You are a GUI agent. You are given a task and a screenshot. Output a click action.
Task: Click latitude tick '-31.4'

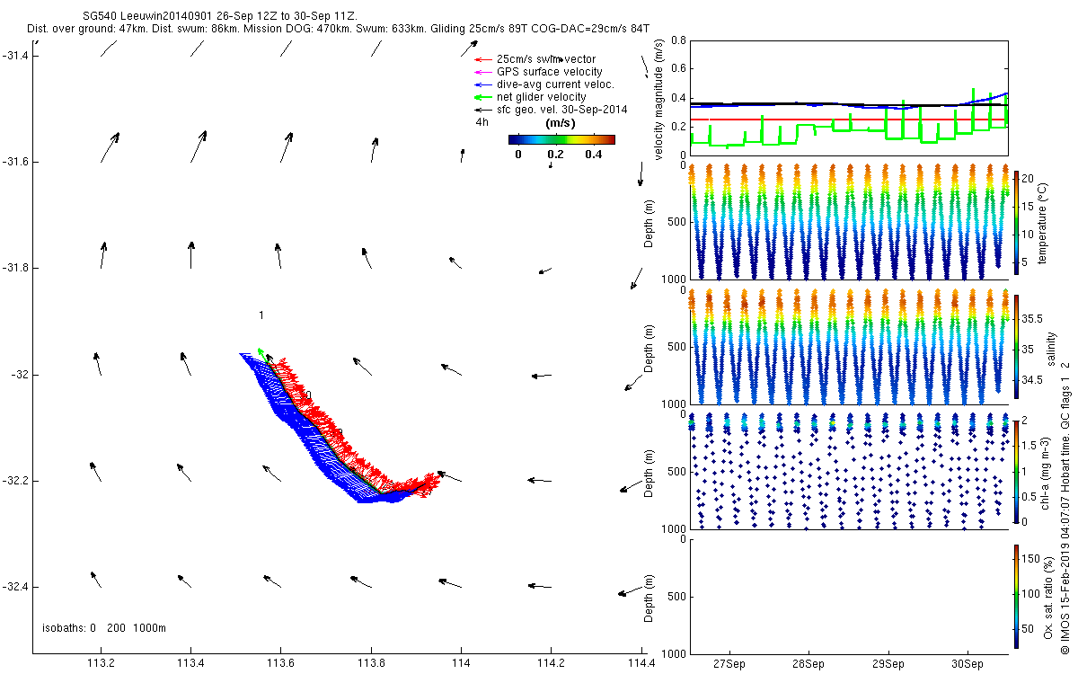coord(14,56)
